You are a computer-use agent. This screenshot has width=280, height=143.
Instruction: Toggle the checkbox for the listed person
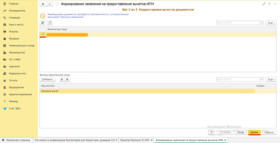(43, 34)
